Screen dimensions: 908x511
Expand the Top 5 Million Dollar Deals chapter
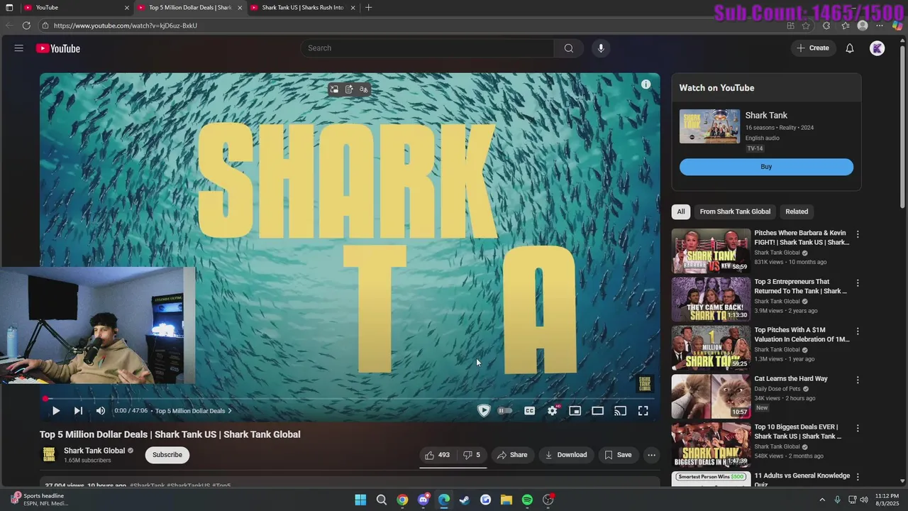click(x=194, y=411)
